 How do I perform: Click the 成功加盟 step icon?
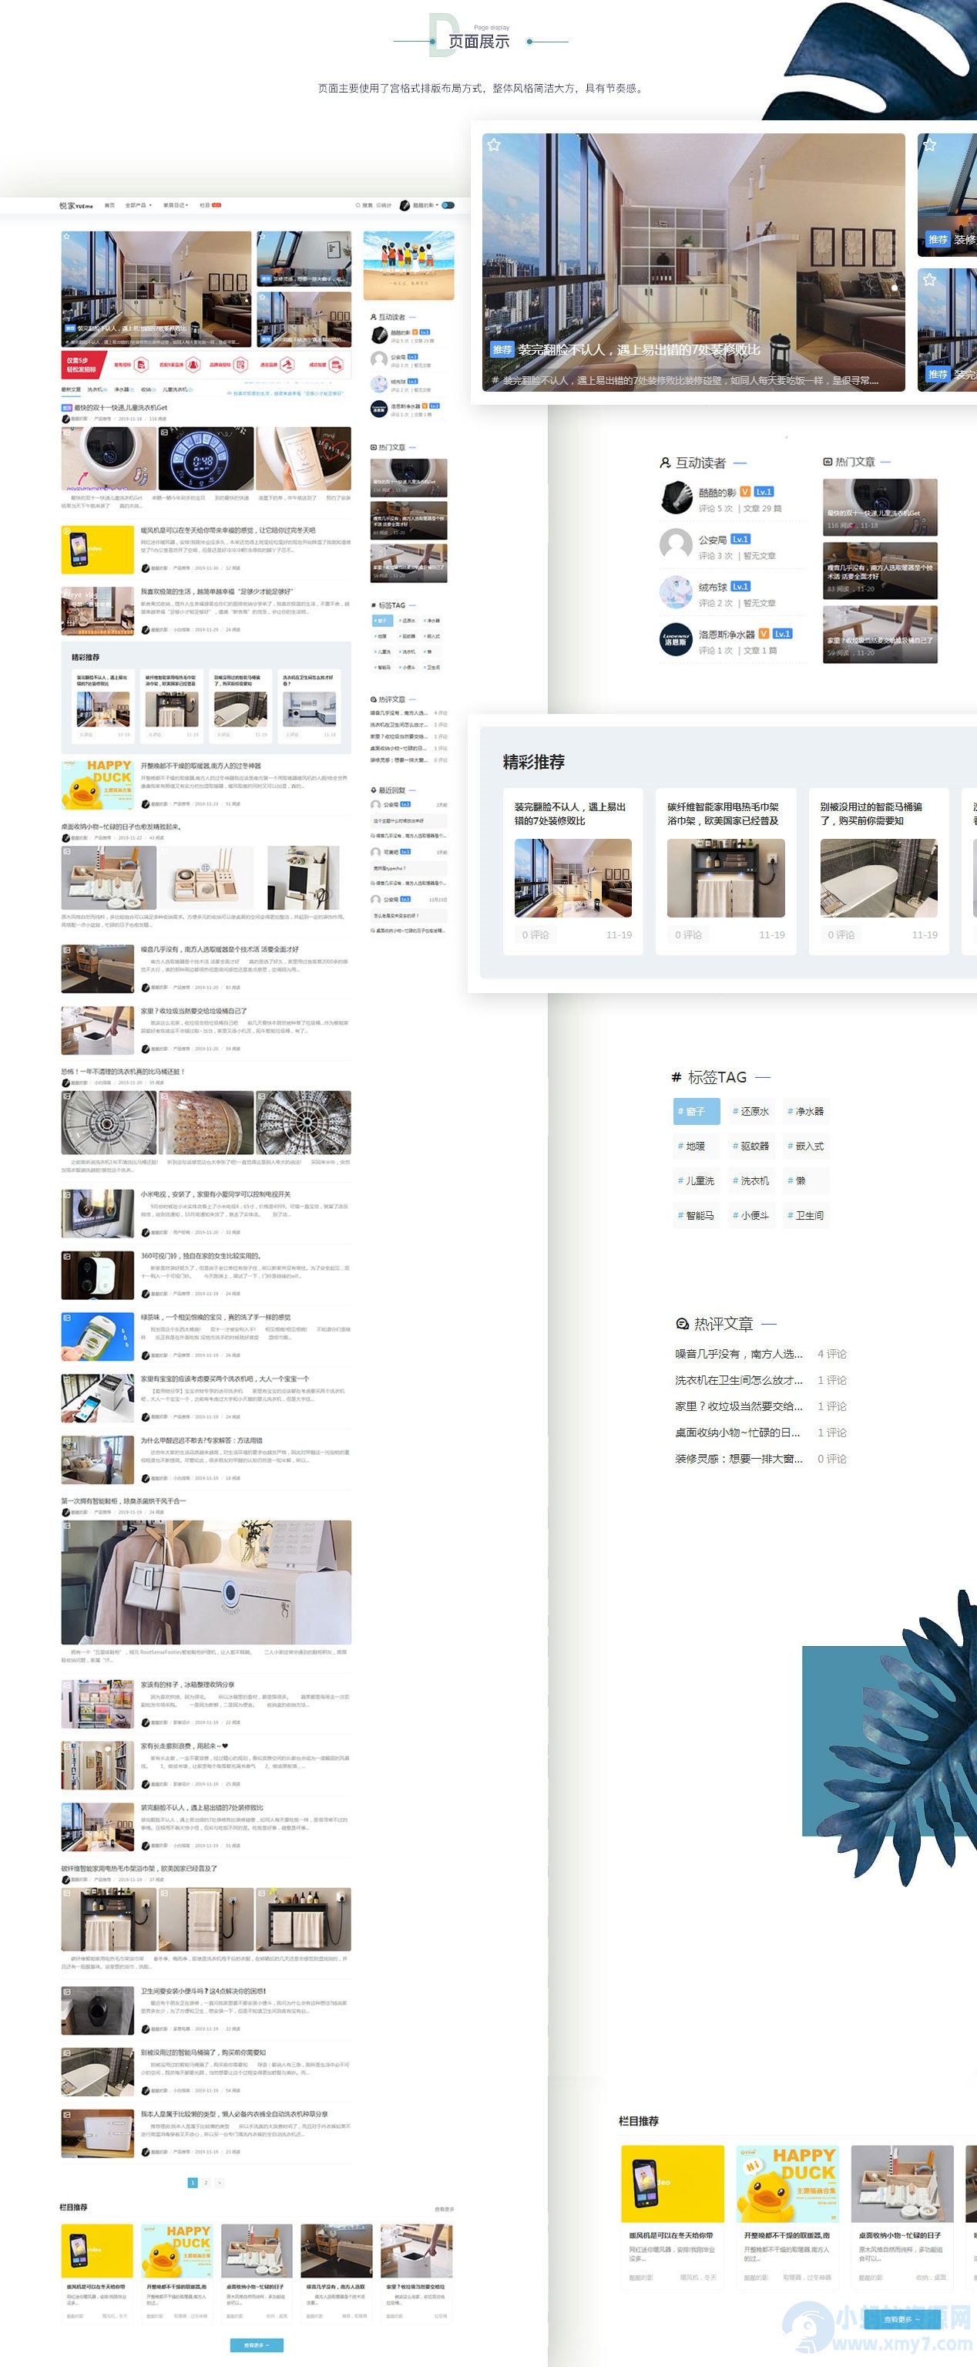click(x=336, y=365)
